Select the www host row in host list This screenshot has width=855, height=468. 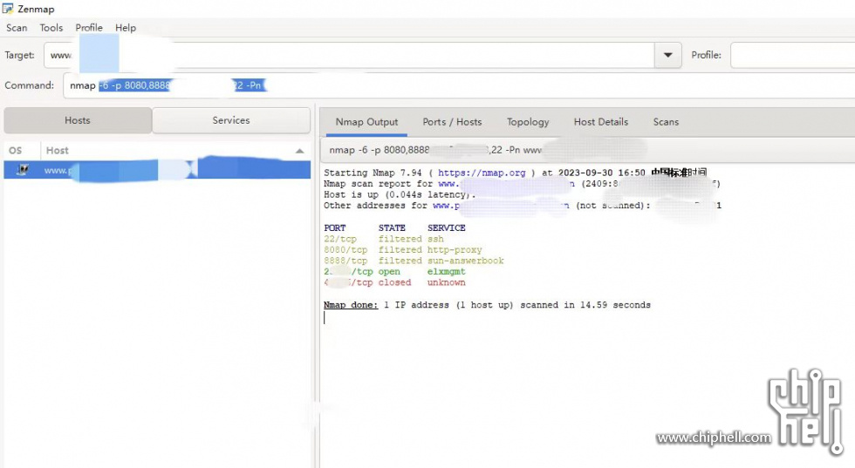(157, 170)
